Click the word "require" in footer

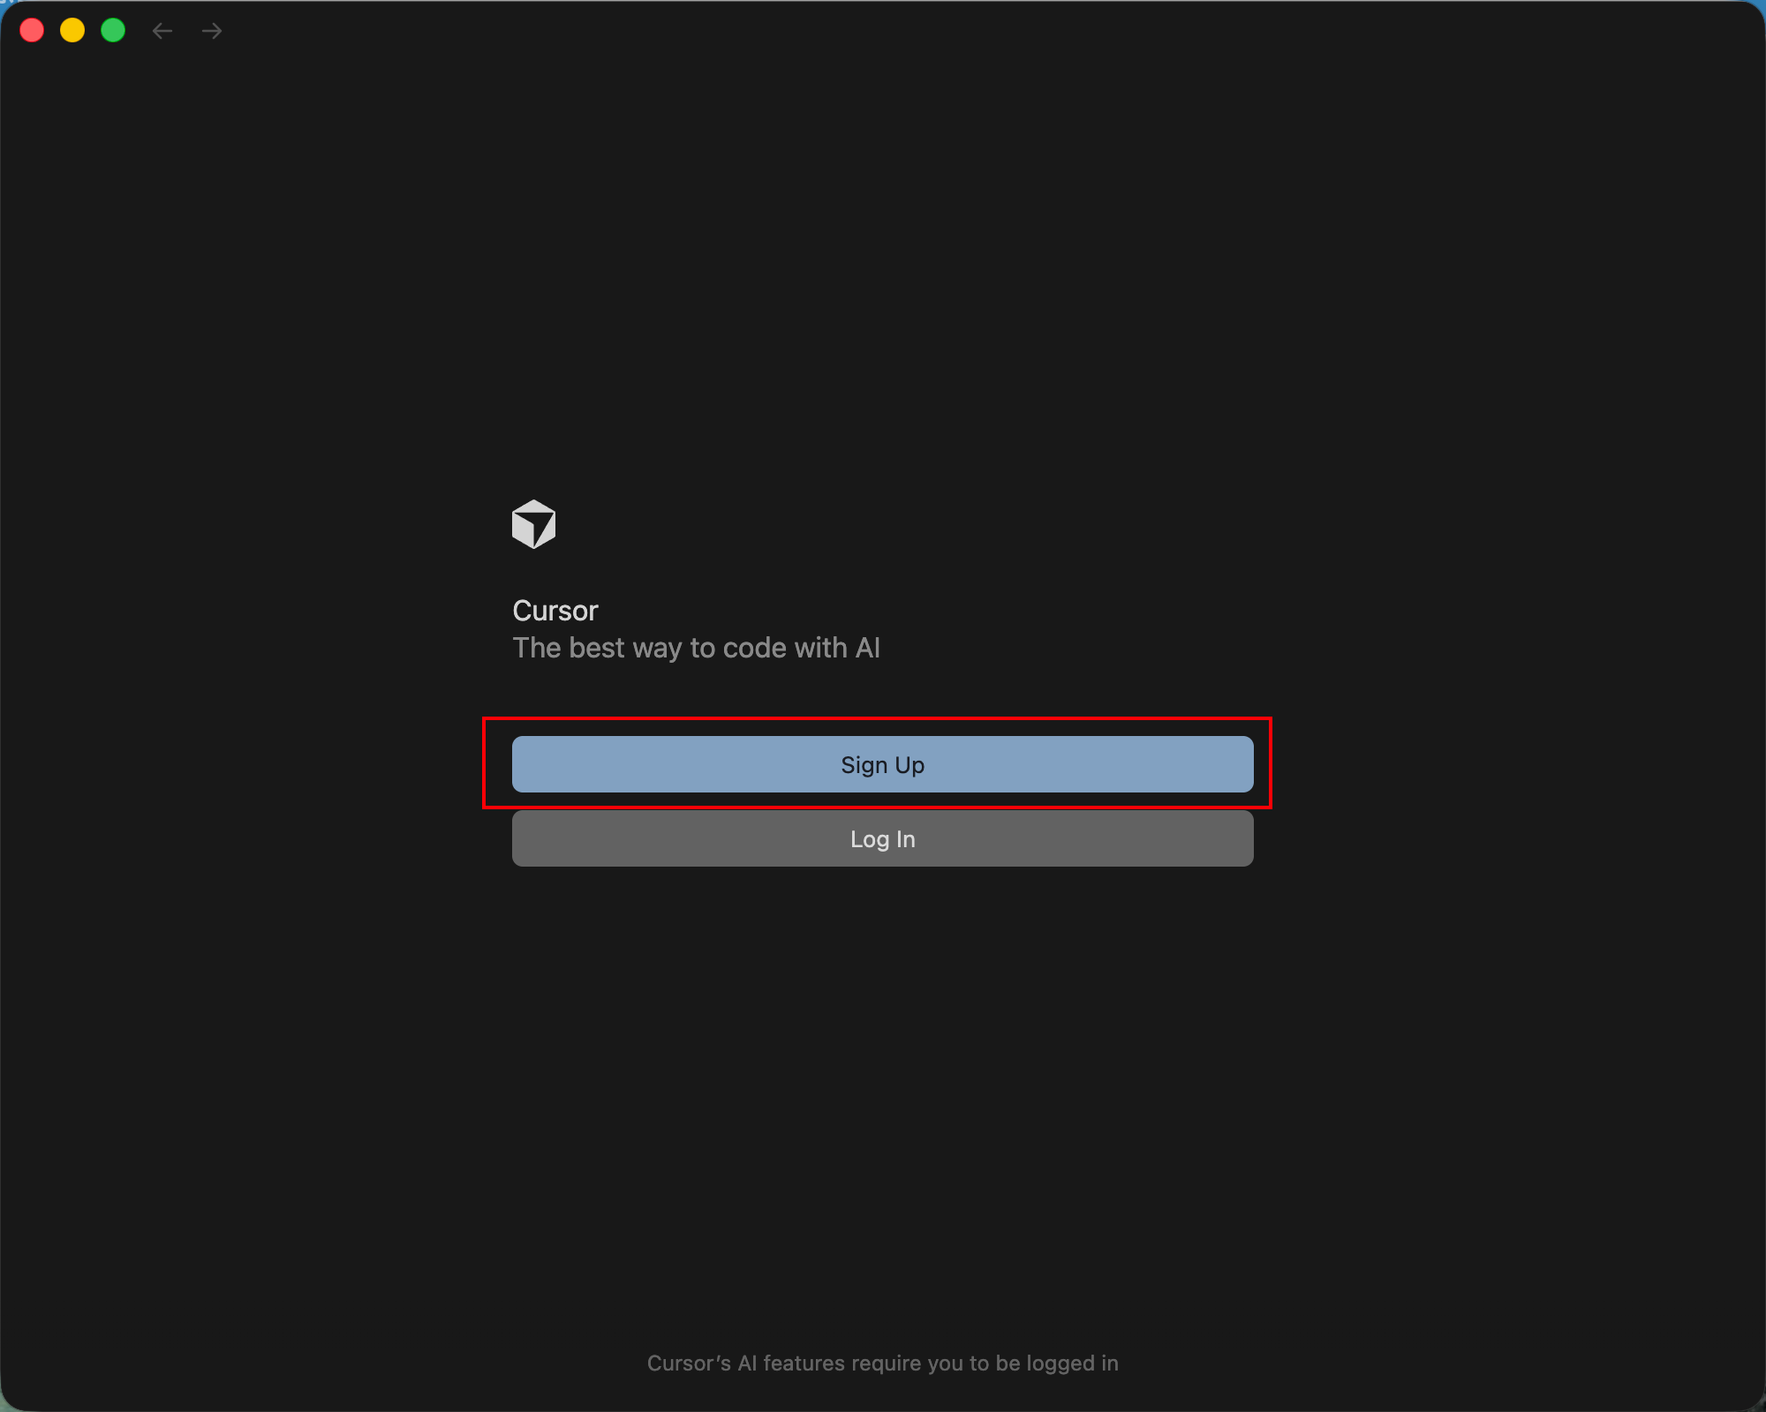click(x=887, y=1363)
